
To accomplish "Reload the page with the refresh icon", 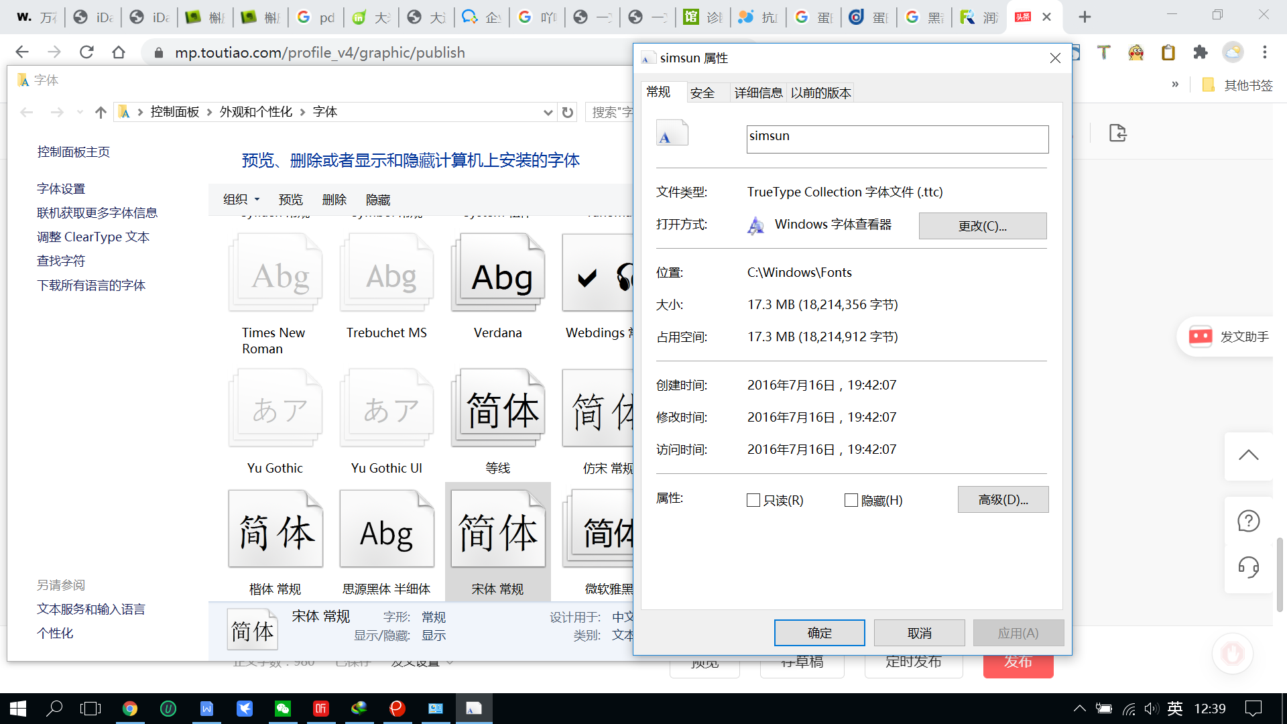I will [x=86, y=52].
